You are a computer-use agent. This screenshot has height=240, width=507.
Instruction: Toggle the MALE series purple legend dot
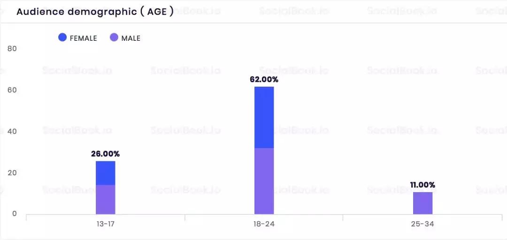click(x=114, y=37)
